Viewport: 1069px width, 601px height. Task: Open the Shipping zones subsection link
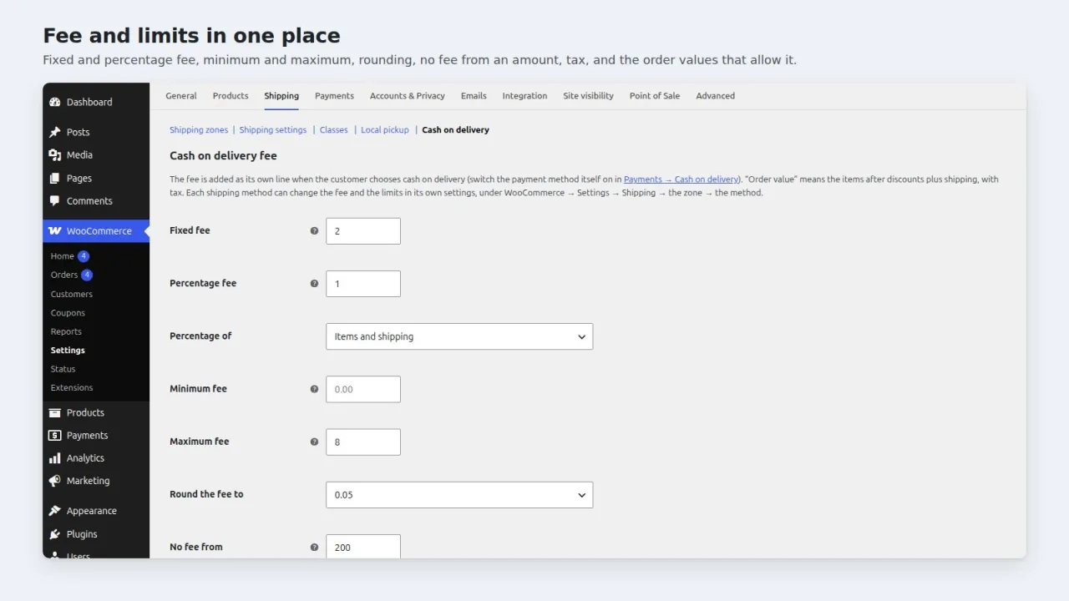tap(199, 130)
